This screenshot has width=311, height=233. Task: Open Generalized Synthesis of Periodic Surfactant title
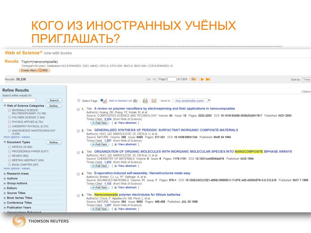pyautogui.click(x=166, y=130)
